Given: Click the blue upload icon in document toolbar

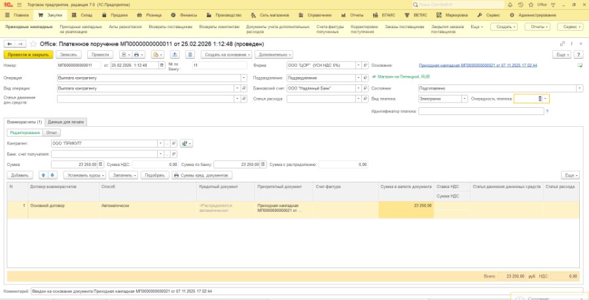Looking at the screenshot, I should pyautogui.click(x=175, y=55).
